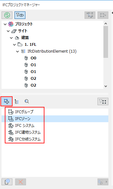This screenshot has width=113, height=189.
Task: Click the building icon beside 建築
Action: [17, 38]
